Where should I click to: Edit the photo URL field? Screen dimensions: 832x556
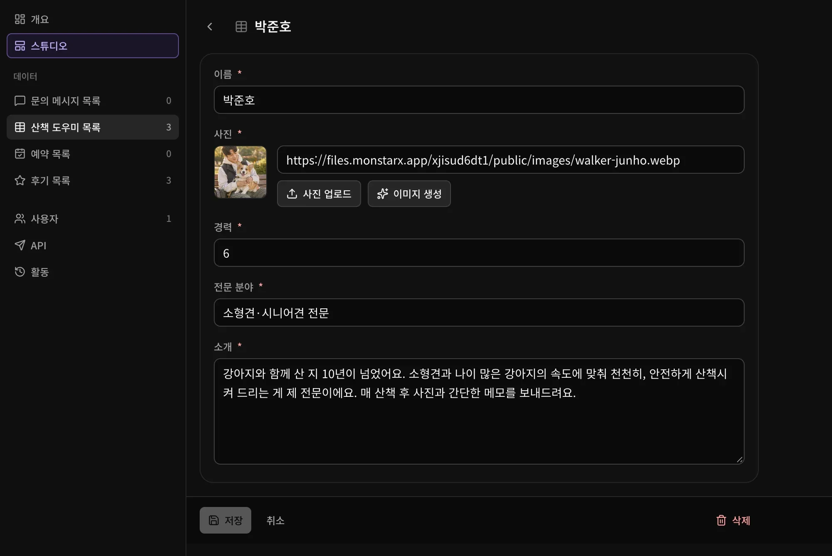pos(510,160)
